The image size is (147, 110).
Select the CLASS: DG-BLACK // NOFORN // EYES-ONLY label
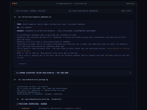click(31, 11)
